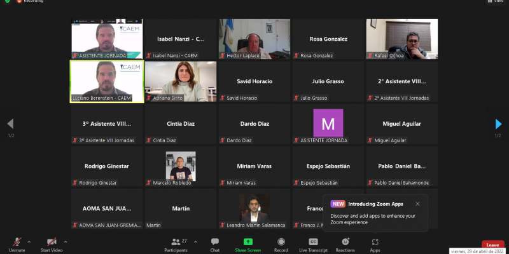Start recording with the Record icon

tap(281, 244)
